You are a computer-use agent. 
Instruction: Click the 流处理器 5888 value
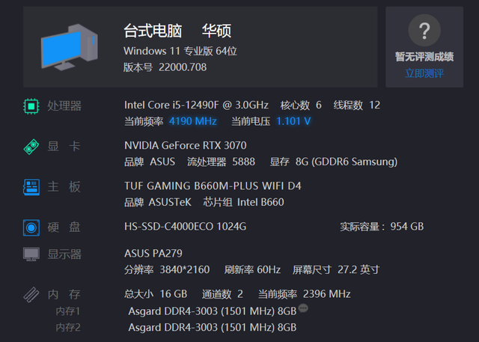[x=221, y=162]
